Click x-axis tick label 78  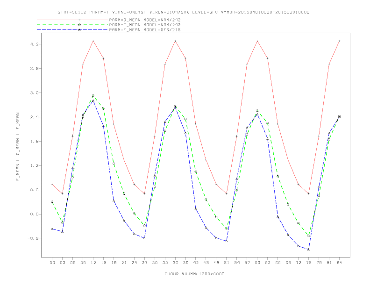pyautogui.click(x=319, y=263)
